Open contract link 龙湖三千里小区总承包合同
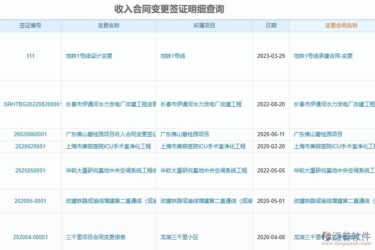This screenshot has height=250, width=375. (x=327, y=237)
